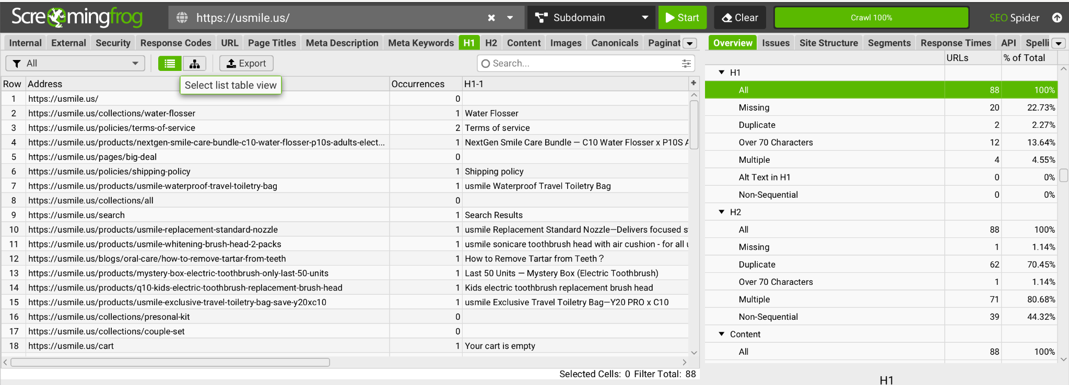Open the Content tab
This screenshot has width=1069, height=385.
click(524, 43)
